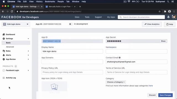Open the History menu in macOS menu bar
177x99 pixels.
39,2
